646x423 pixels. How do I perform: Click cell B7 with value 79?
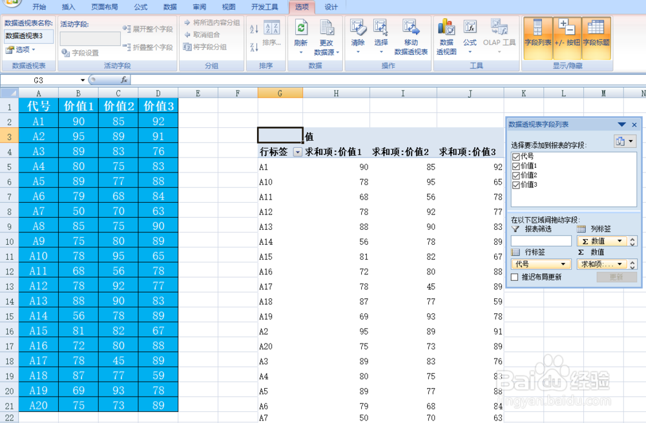point(78,196)
